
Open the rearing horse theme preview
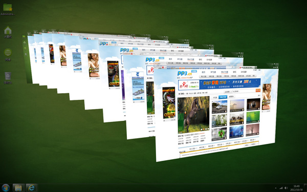click(193, 114)
